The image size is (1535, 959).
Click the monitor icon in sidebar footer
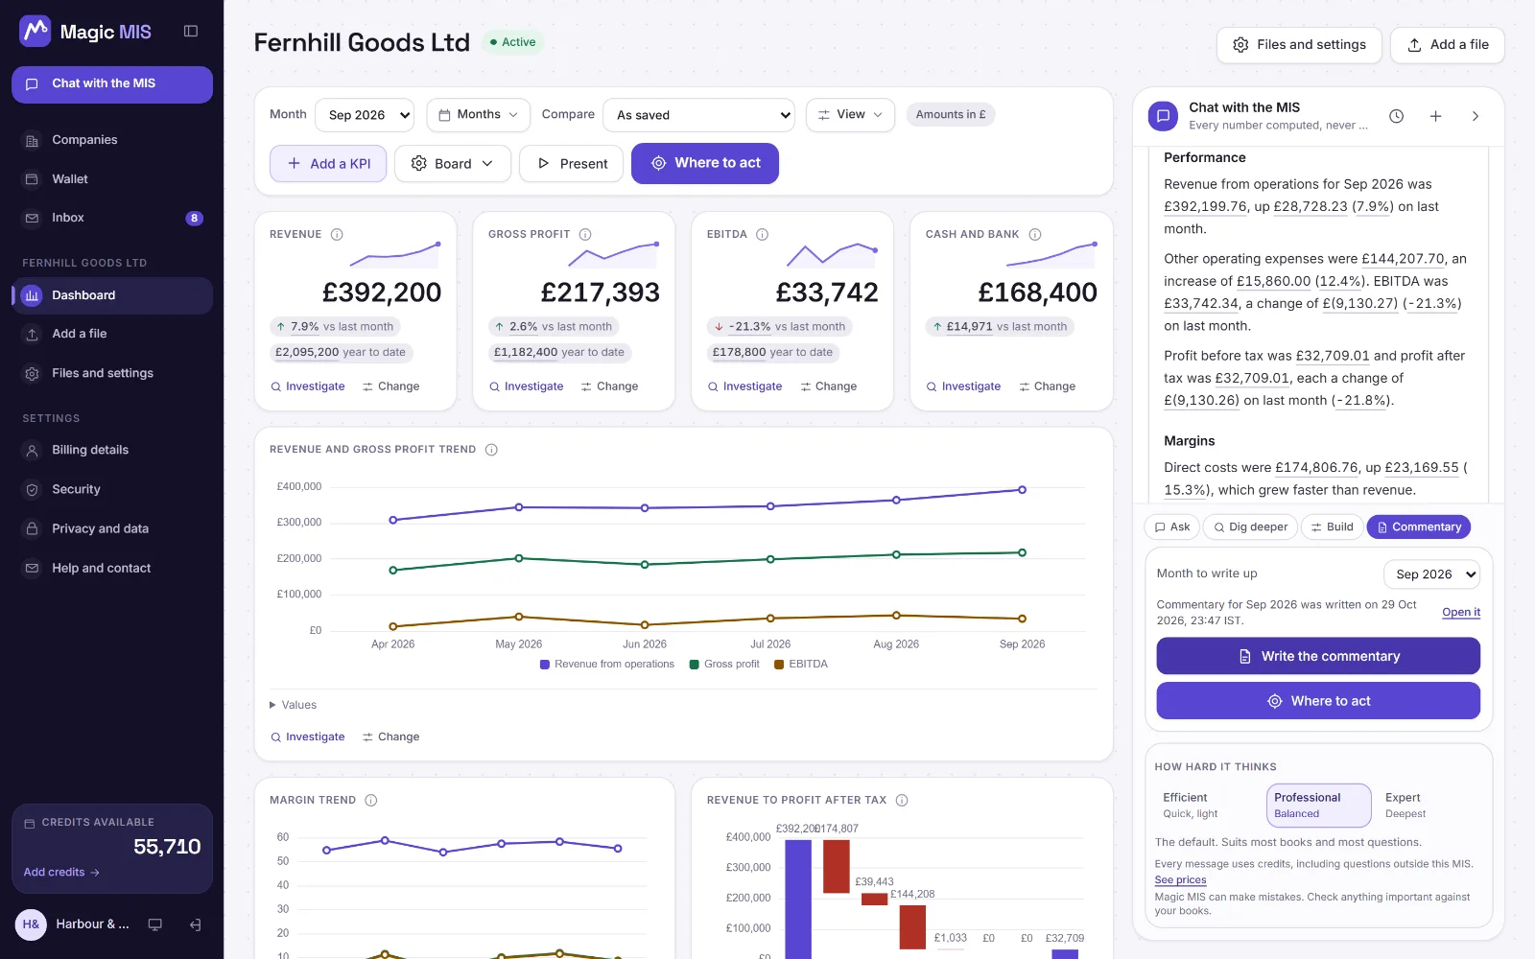tap(154, 924)
